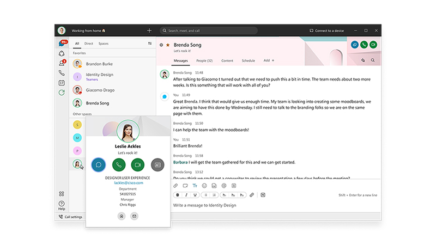This screenshot has width=436, height=245.
Task: Open the yellow S space
Action: coord(77,125)
